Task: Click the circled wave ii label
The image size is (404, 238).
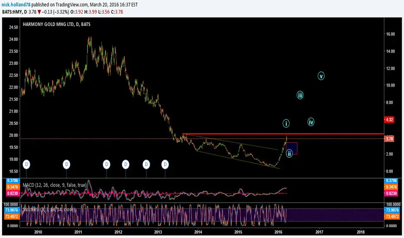Action: pyautogui.click(x=289, y=154)
